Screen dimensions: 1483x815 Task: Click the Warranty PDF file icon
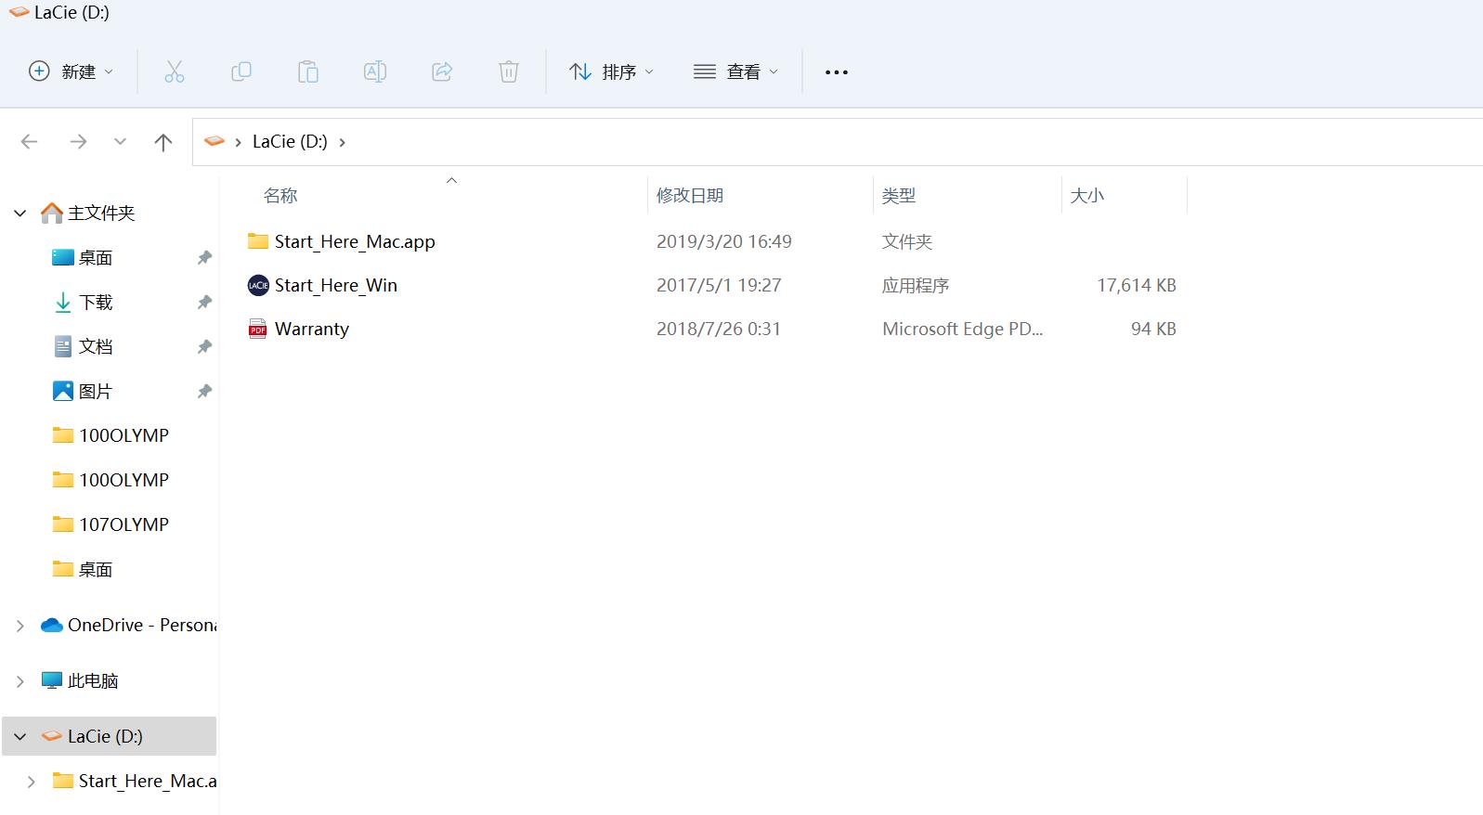point(257,329)
